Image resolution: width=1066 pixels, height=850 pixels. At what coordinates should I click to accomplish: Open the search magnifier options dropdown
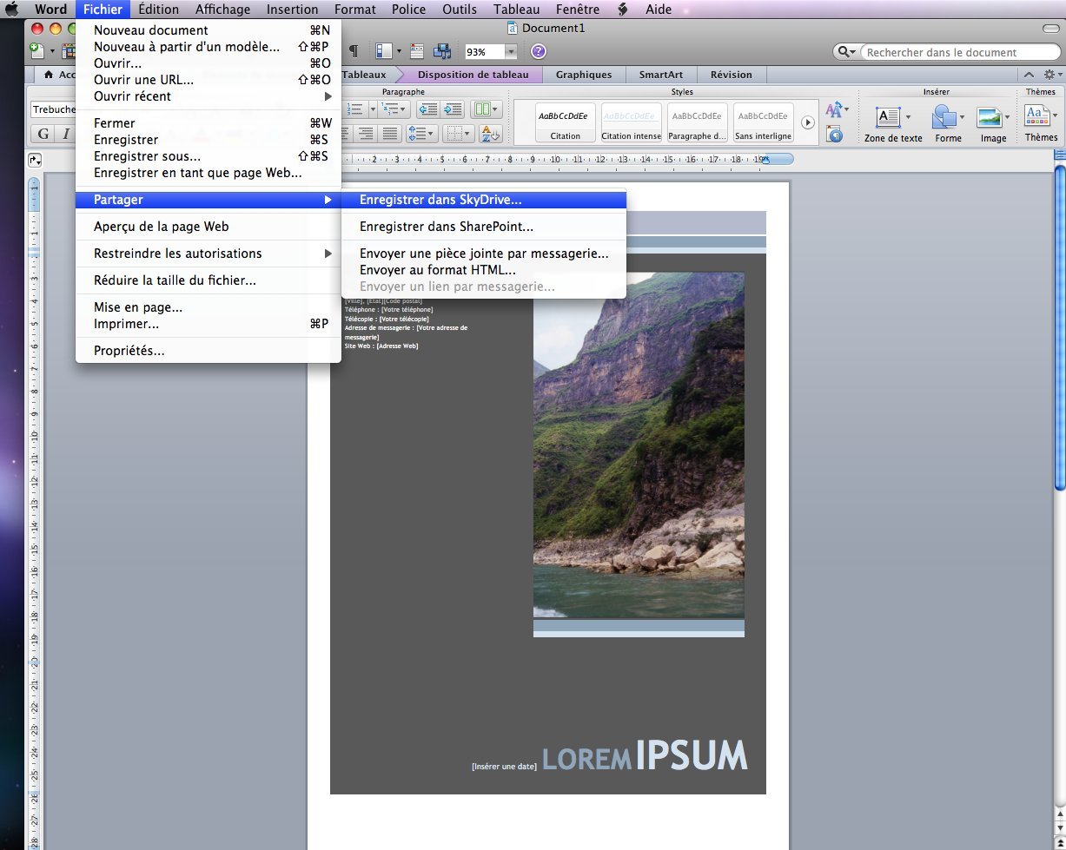tap(846, 52)
